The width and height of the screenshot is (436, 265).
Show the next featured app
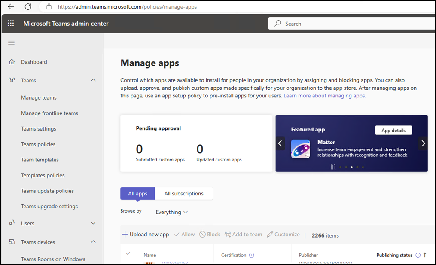coord(423,143)
